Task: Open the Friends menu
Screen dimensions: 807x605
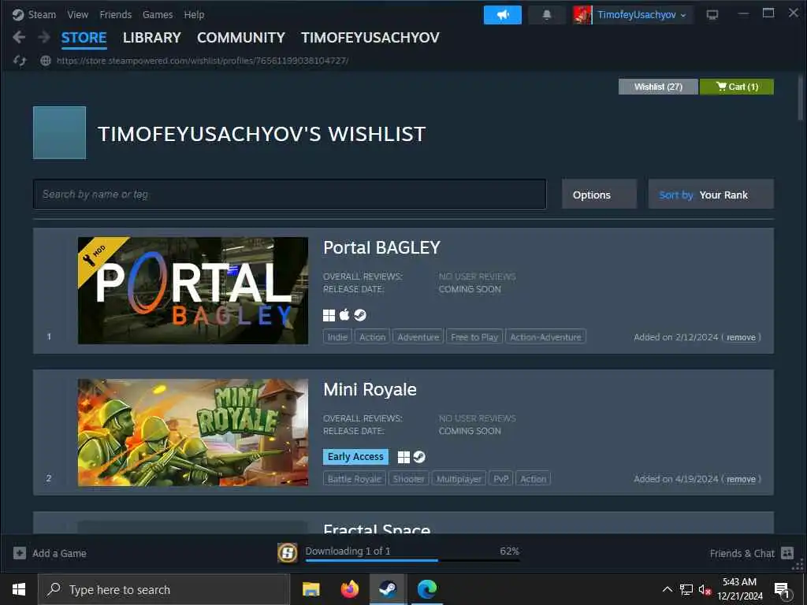Action: click(x=115, y=15)
